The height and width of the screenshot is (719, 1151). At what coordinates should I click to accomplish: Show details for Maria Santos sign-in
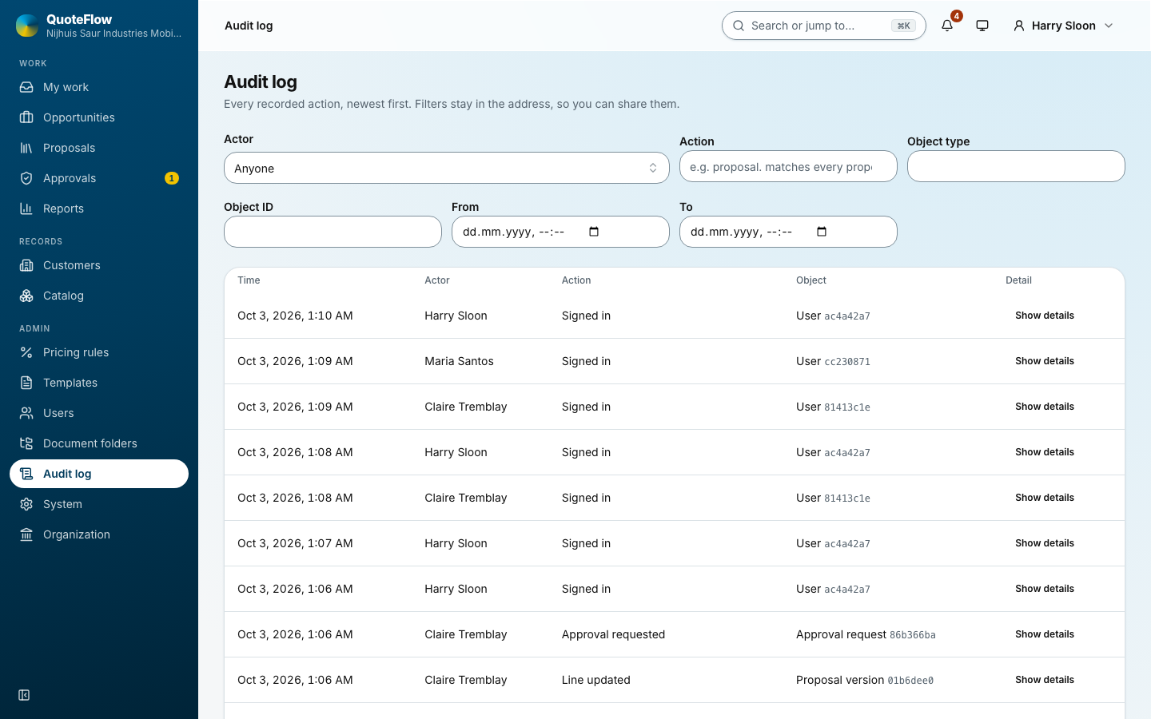click(1045, 361)
